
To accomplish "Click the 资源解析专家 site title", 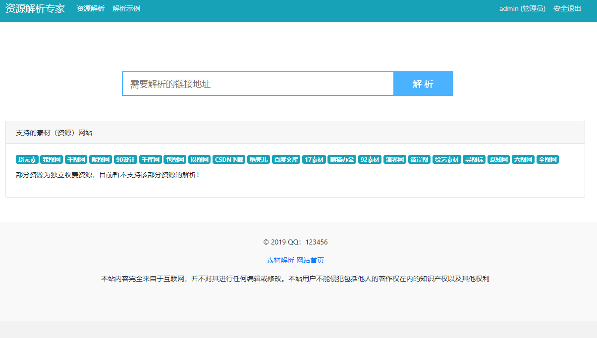I will click(x=34, y=8).
